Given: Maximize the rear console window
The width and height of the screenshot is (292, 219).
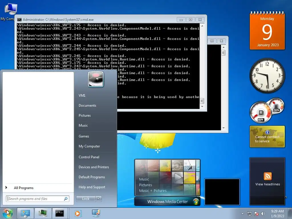Looking at the screenshot, I should coord(212,41).
